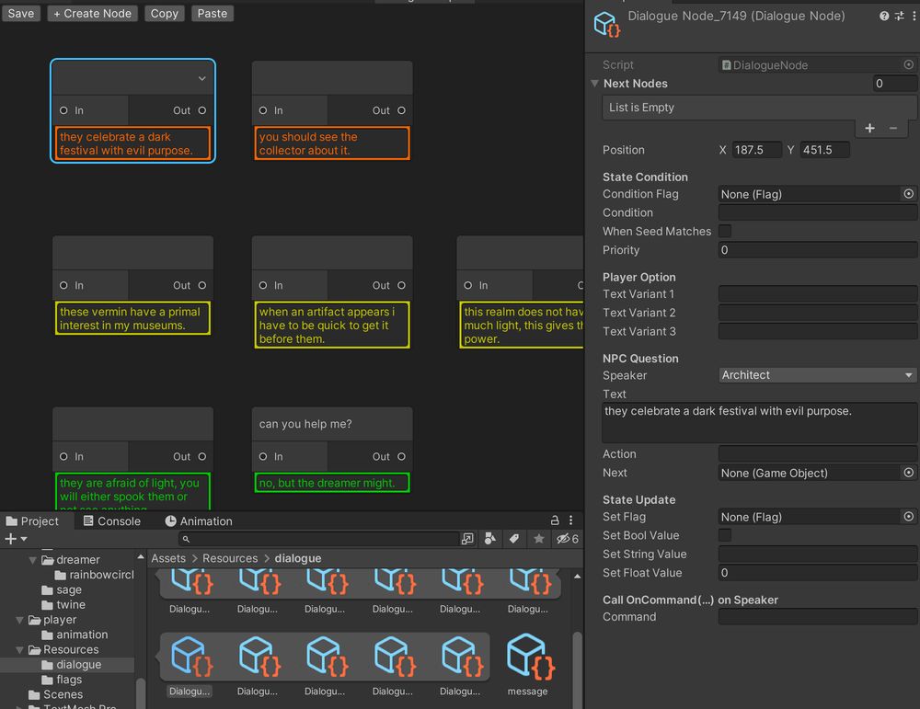
Task: Click the Search by Label icon
Action: click(x=514, y=539)
